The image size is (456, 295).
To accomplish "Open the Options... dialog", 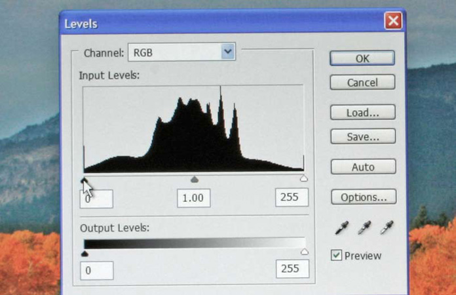I will tap(362, 197).
